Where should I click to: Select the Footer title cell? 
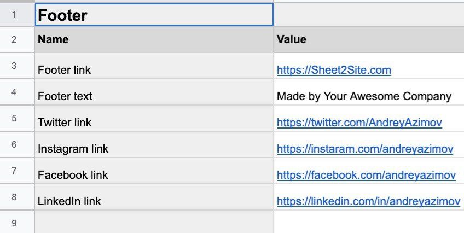click(x=154, y=15)
